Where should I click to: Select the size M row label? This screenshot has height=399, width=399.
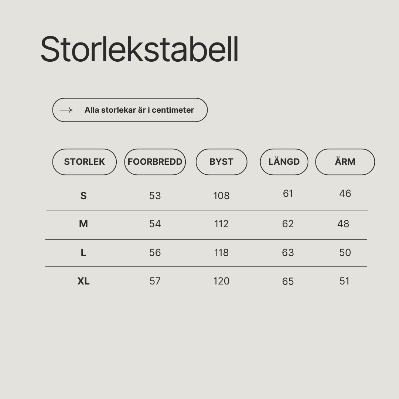click(x=83, y=224)
